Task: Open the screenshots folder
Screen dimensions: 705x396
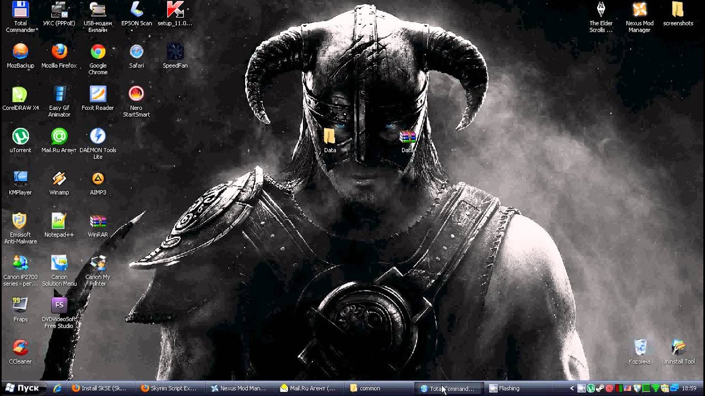Action: (678, 14)
